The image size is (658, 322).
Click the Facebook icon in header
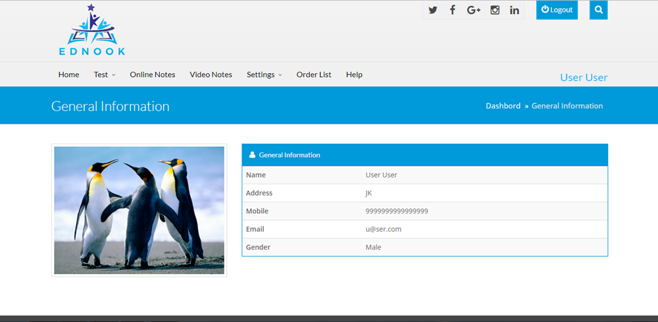tap(453, 10)
